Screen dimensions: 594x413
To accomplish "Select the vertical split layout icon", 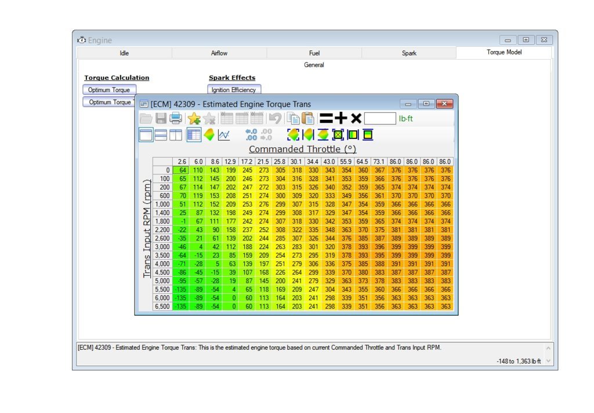I will click(x=175, y=135).
